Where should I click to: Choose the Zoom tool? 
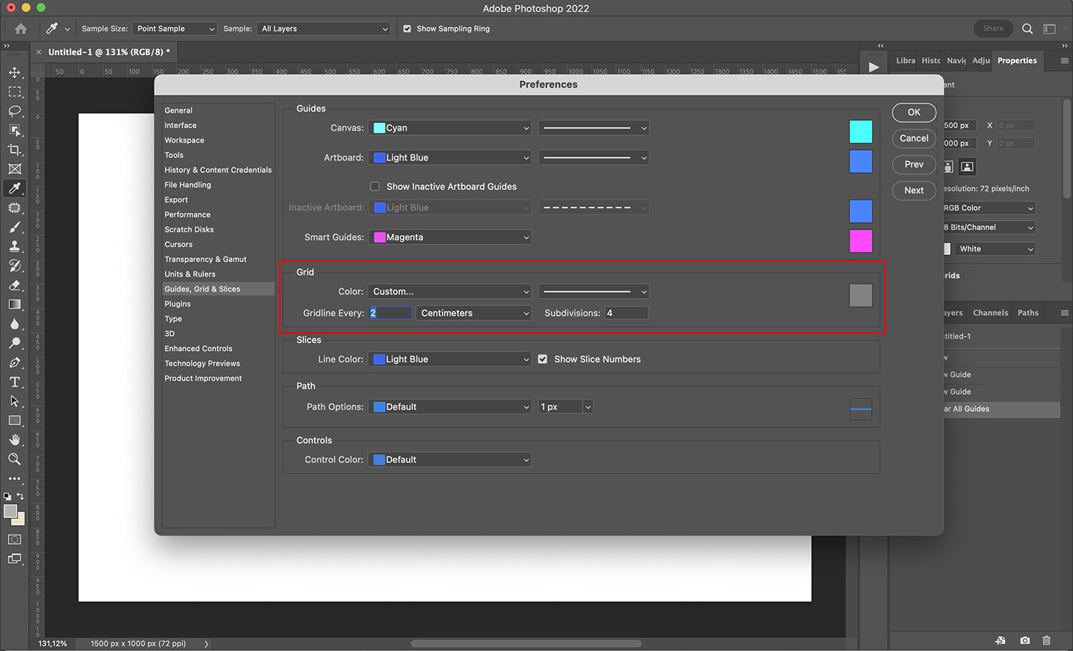tap(14, 459)
